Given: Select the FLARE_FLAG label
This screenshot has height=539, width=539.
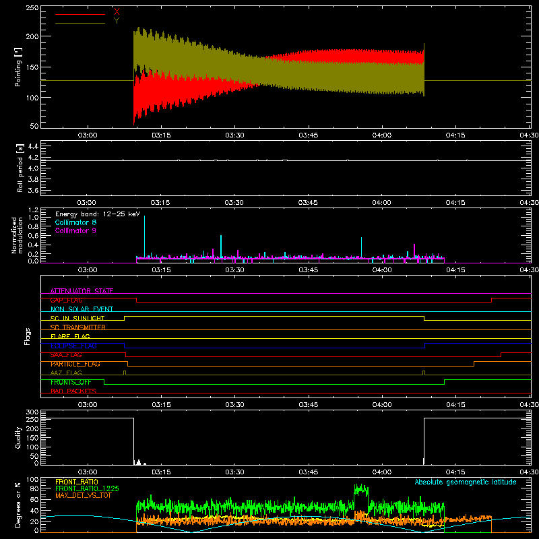Looking at the screenshot, I should click(x=70, y=336).
